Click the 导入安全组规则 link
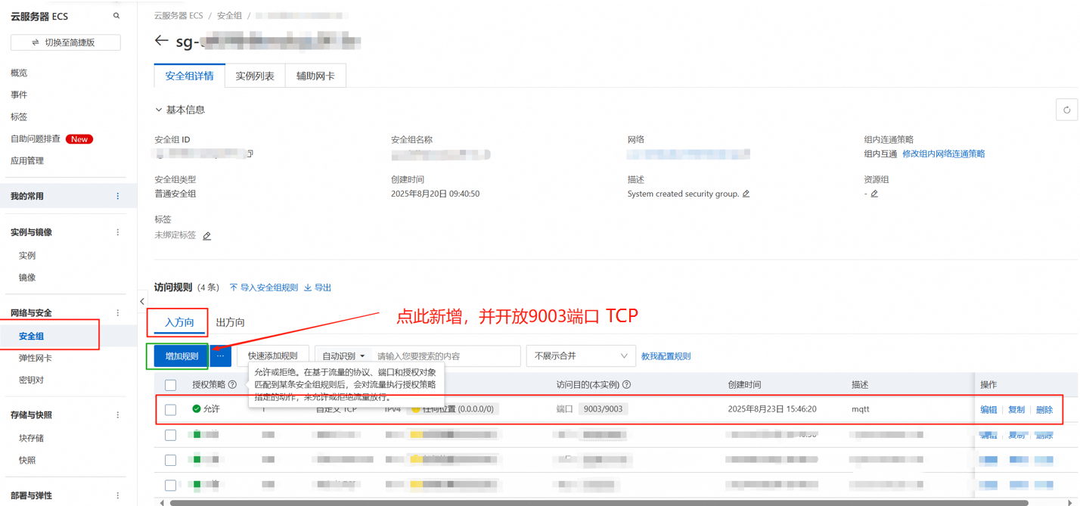This screenshot has height=506, width=1080. click(264, 287)
